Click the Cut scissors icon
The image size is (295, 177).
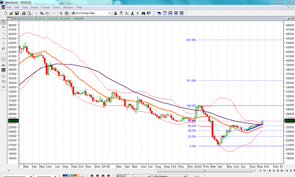point(36,13)
